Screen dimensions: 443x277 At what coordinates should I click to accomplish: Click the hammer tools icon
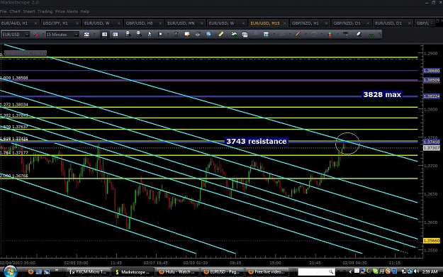(x=255, y=34)
